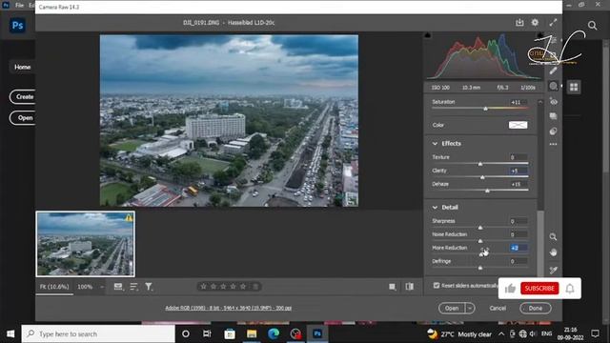Screen dimensions: 610x343
Task: Click the save/convert image icon
Action: click(x=519, y=23)
